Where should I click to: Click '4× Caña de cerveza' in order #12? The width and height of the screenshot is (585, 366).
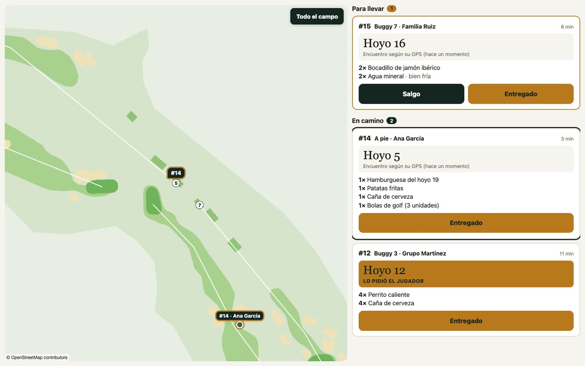click(x=386, y=303)
